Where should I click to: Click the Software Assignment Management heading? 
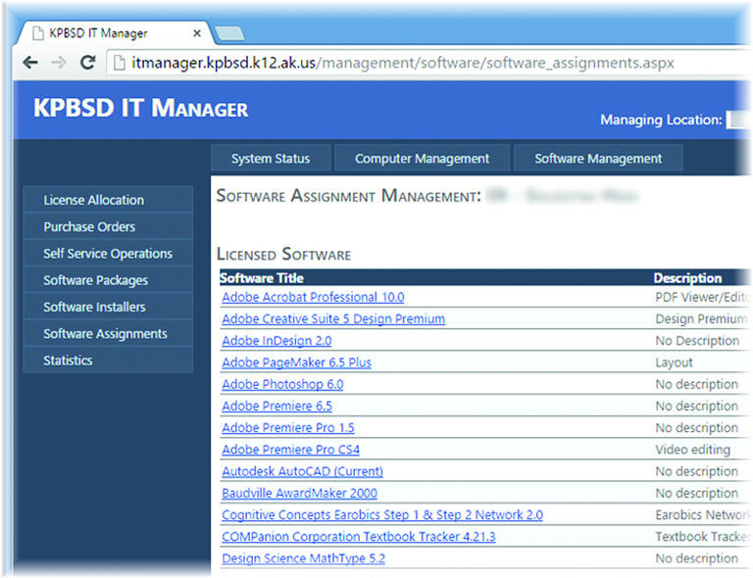tap(348, 196)
